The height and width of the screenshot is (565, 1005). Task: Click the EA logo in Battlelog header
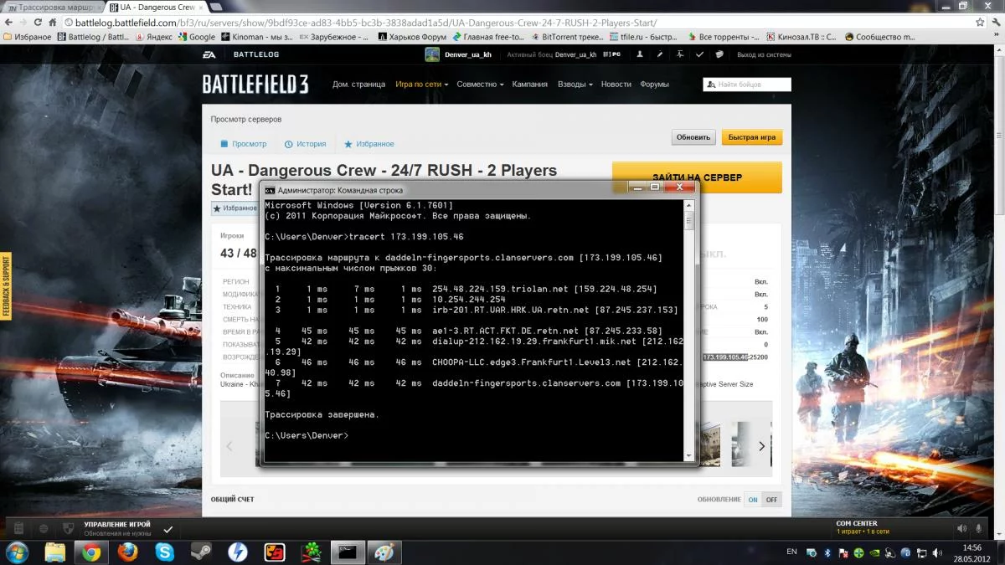point(209,54)
